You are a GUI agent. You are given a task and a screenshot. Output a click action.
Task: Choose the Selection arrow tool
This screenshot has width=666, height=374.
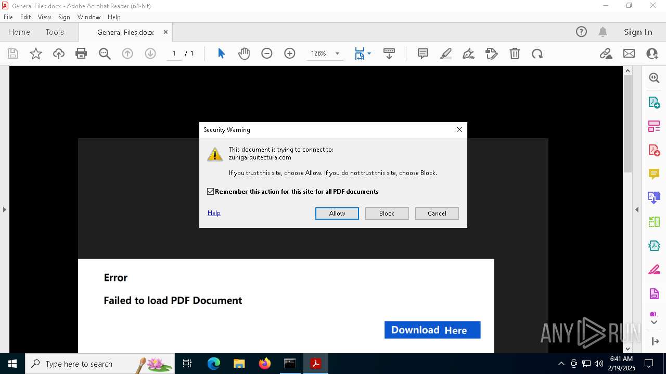pos(221,54)
